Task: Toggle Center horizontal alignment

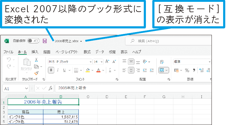Action: point(131,70)
